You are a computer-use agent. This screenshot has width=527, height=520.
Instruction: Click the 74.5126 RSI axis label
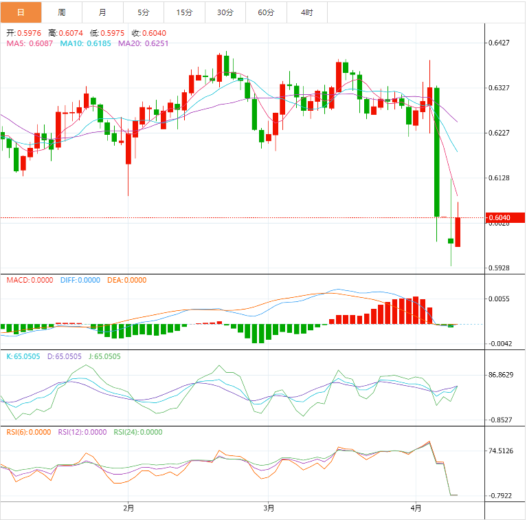pos(501,451)
